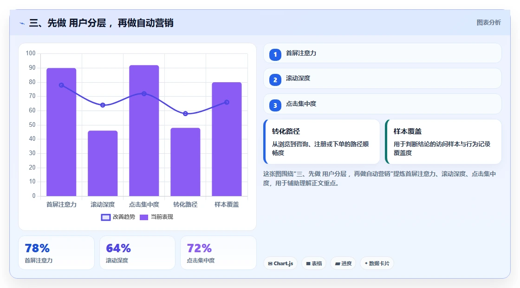520x288 pixels.
Task: Click the Chart.js tag
Action: coord(280,263)
